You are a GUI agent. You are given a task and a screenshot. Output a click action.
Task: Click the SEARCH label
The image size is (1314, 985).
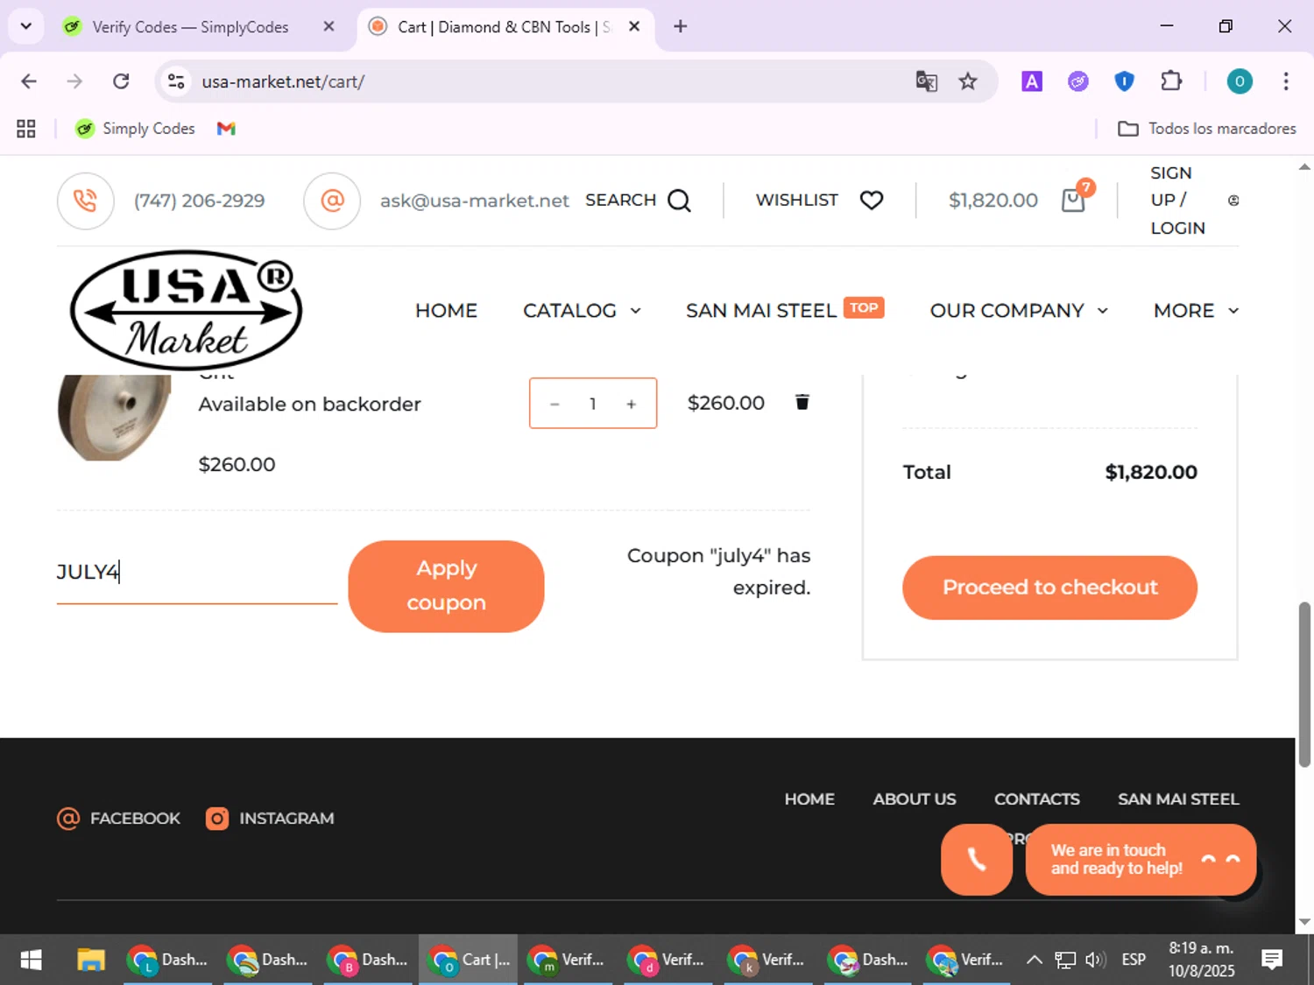tap(620, 201)
